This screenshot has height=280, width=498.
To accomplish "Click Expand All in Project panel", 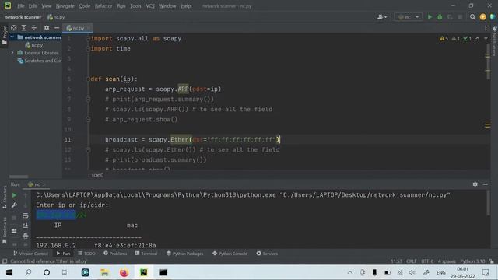I will (24, 28).
